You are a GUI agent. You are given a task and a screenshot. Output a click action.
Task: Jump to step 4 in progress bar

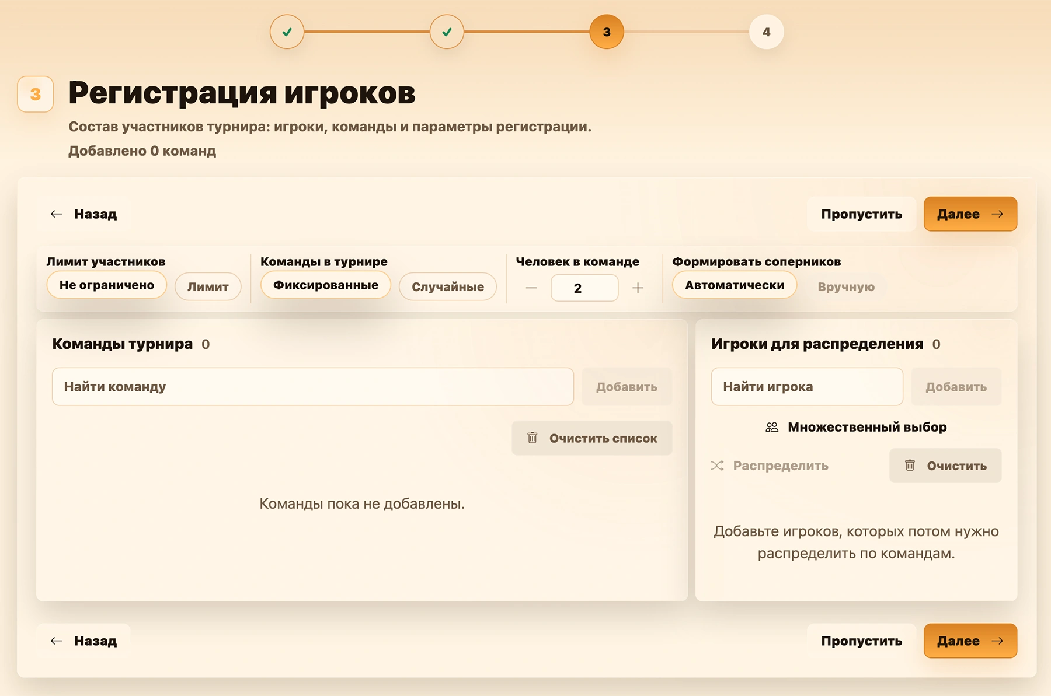767,32
